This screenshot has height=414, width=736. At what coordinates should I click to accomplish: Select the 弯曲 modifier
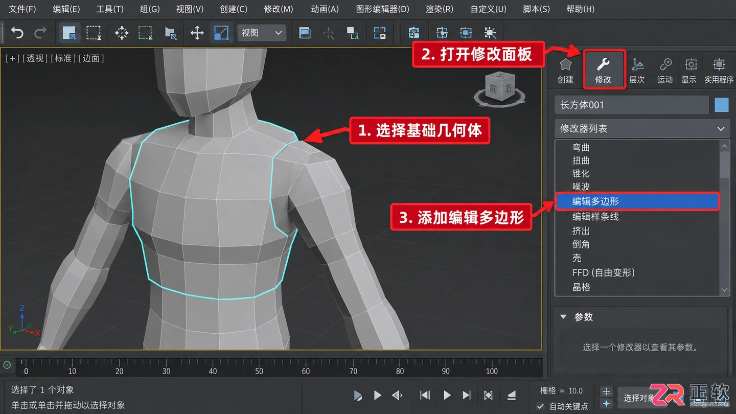pyautogui.click(x=581, y=147)
